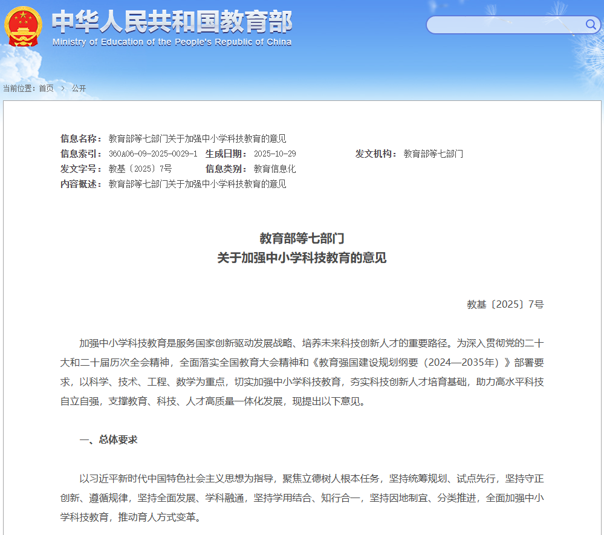Click the 生成日期 value 2025-10-29
This screenshot has width=604, height=535.
click(274, 154)
